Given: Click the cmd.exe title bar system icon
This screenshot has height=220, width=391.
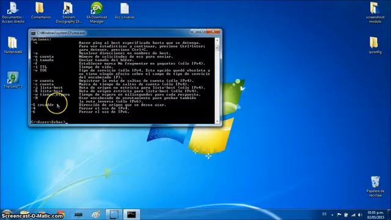Looking at the screenshot, I should pos(33,33).
